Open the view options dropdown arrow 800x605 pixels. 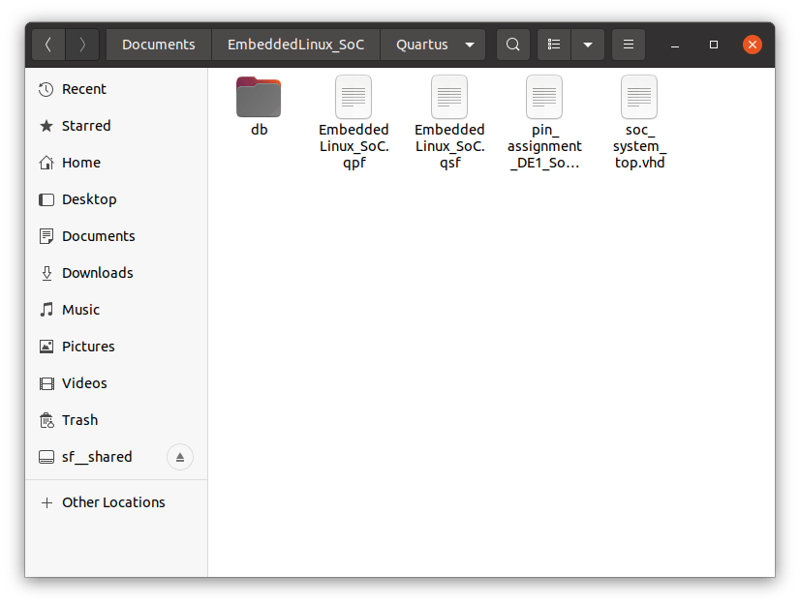(x=589, y=44)
